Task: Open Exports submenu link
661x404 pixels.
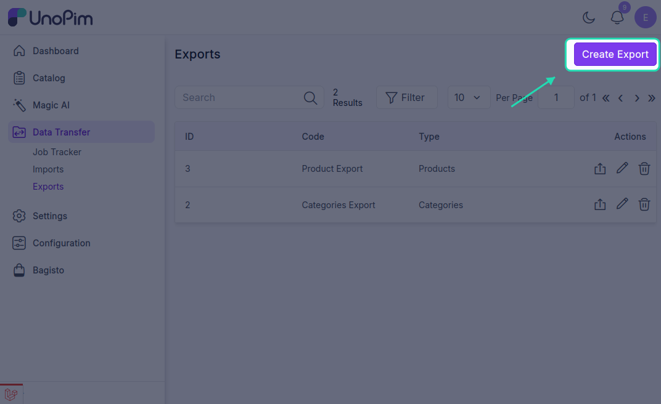Action: pos(48,187)
